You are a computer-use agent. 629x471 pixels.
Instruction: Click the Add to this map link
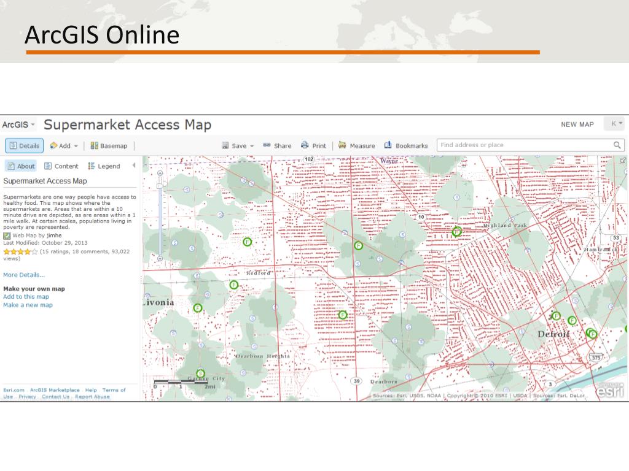tap(26, 297)
